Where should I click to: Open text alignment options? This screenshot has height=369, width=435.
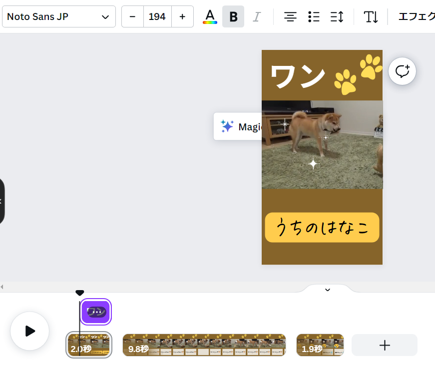(x=290, y=16)
